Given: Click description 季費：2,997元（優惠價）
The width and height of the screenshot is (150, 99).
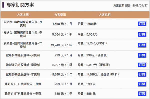Looking at the screenshot, I should click(94, 65).
